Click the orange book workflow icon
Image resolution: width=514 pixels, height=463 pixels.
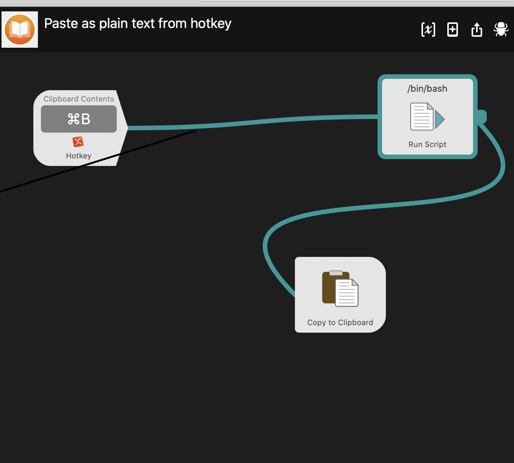(x=20, y=30)
